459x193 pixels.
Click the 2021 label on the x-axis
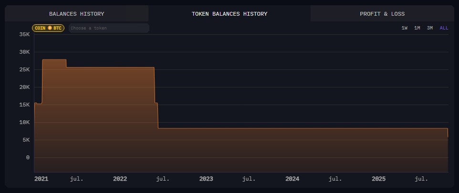pyautogui.click(x=41, y=179)
